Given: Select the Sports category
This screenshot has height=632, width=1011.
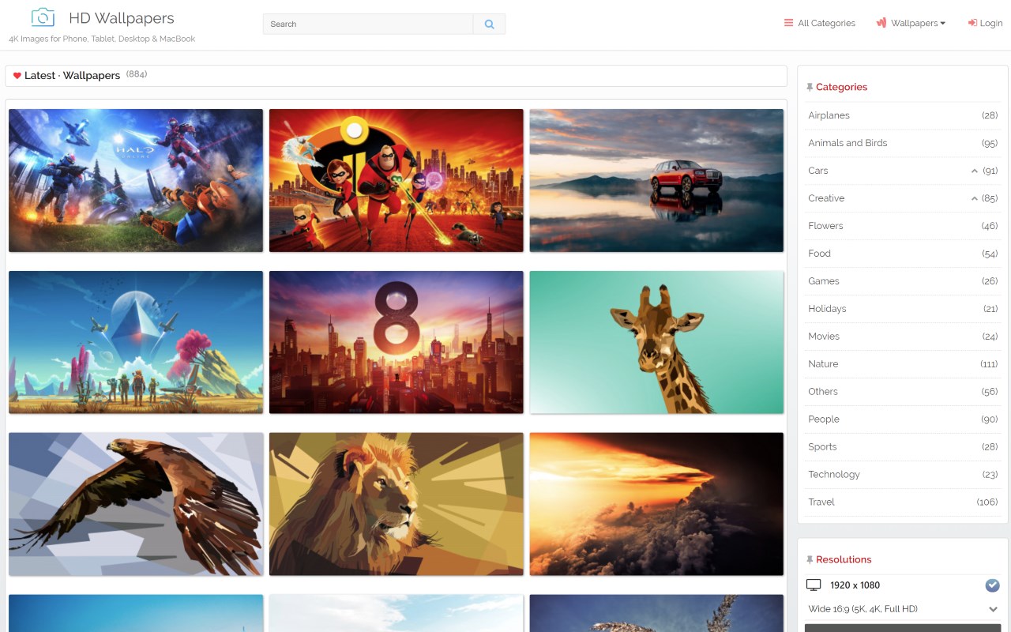Looking at the screenshot, I should [x=822, y=447].
